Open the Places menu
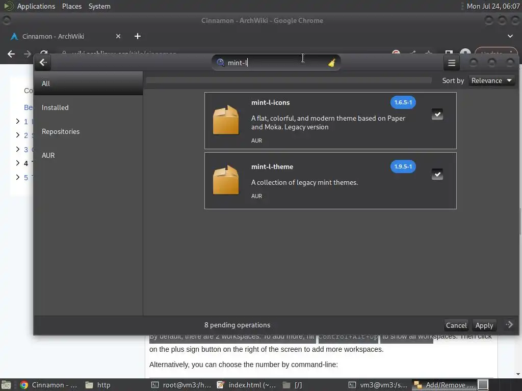Screen dimensions: 522x391 (71, 6)
